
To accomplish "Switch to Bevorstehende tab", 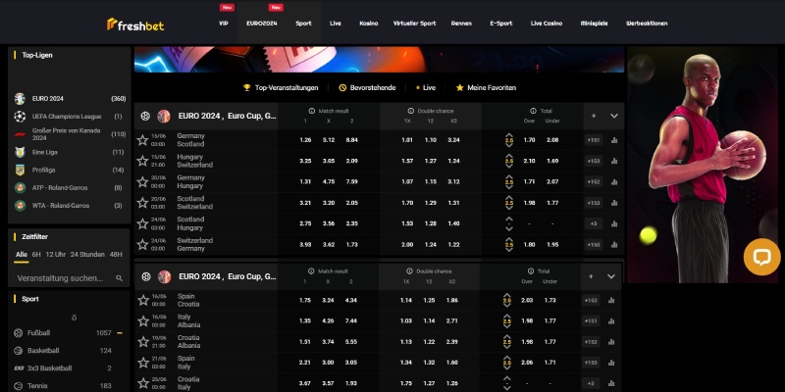I will point(367,87).
